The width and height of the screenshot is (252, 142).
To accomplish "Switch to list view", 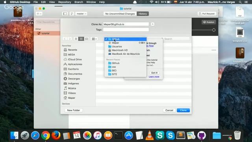I will click(x=81, y=39).
